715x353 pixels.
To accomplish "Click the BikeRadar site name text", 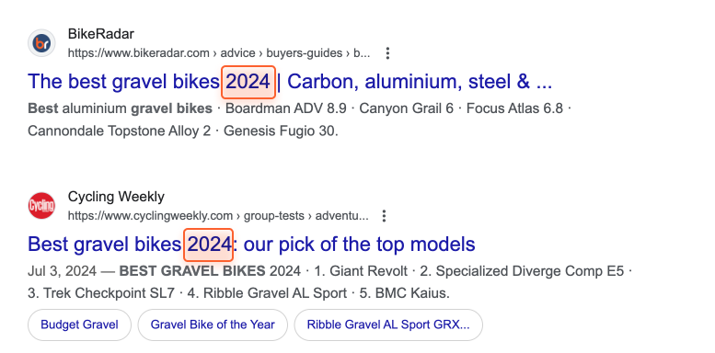I will click(x=101, y=34).
